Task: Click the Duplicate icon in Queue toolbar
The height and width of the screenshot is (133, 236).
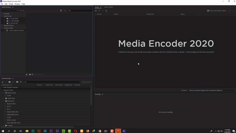Action: pos(106,11)
